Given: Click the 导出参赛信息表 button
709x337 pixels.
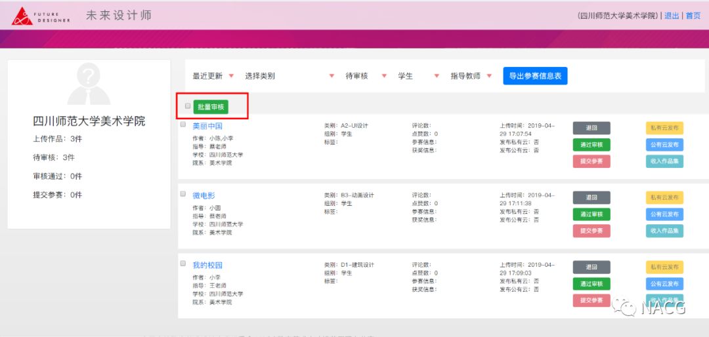Looking at the screenshot, I should click(x=536, y=76).
